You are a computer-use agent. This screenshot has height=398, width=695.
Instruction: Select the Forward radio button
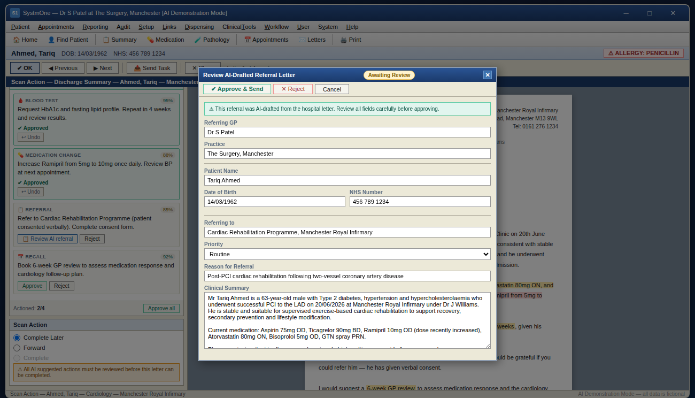point(17,348)
